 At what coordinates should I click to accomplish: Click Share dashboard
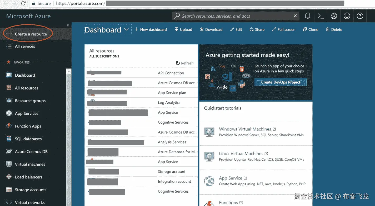257,30
